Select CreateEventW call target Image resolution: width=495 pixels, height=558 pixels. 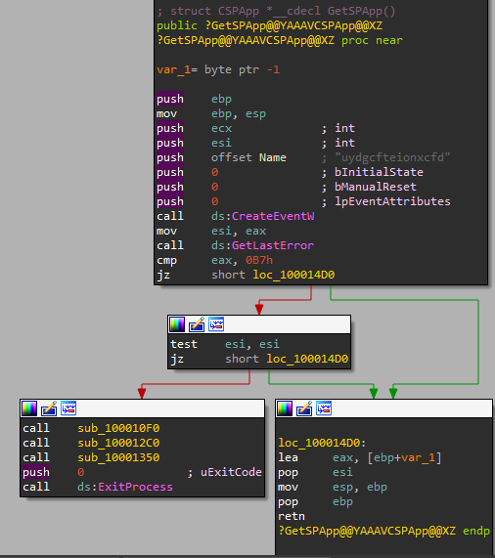click(x=273, y=216)
